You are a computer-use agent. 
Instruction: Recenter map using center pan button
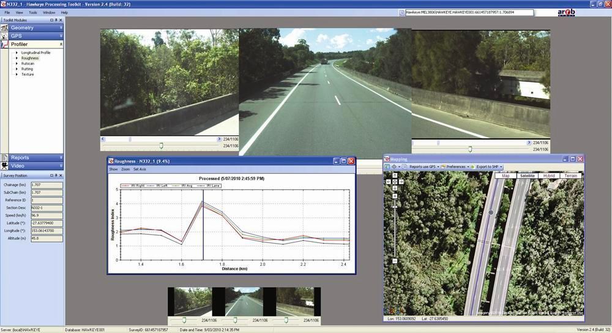tap(395, 182)
